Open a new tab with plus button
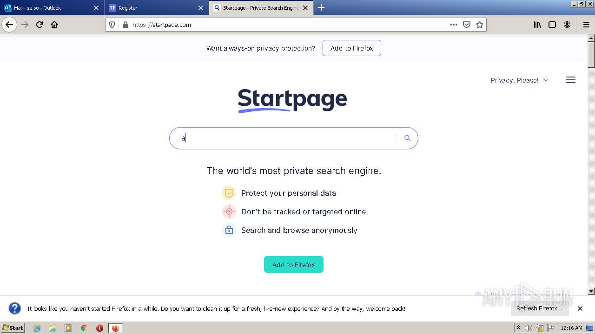Image resolution: width=595 pixels, height=334 pixels. 321,7
